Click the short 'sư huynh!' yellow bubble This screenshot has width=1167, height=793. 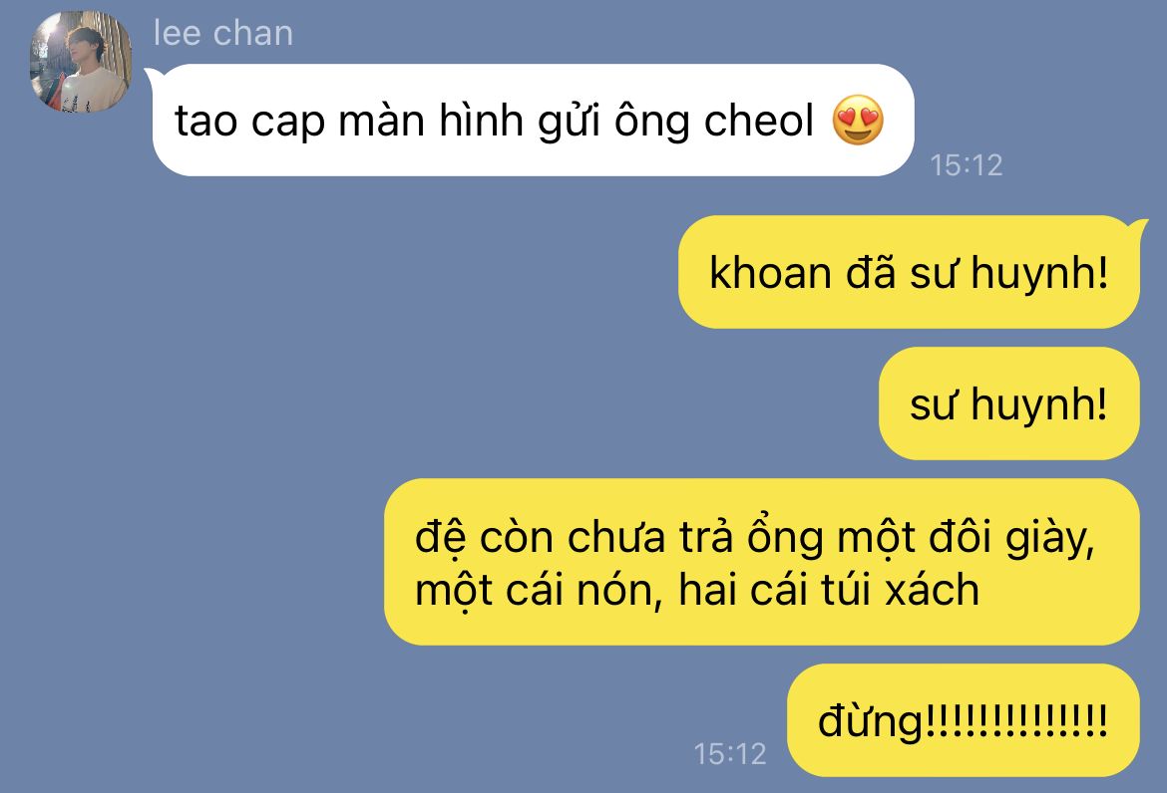(1009, 403)
